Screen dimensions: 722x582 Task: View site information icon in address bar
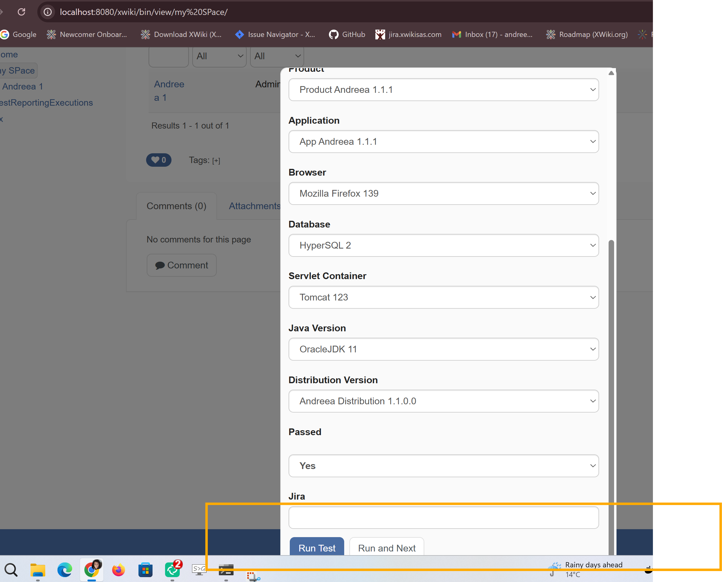[x=48, y=12]
